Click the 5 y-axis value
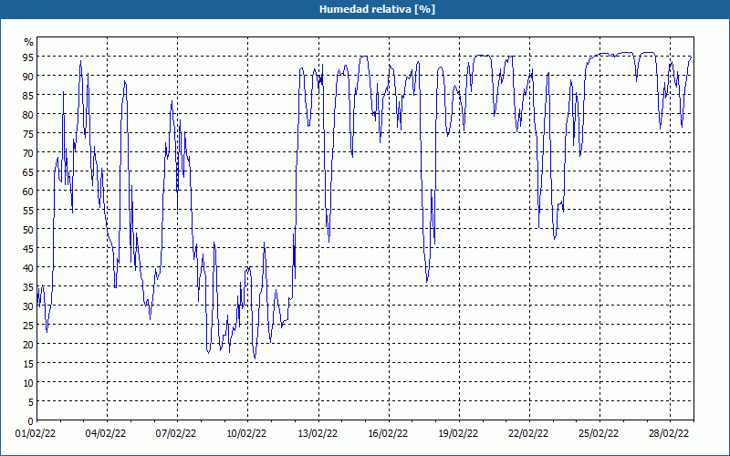Image resolution: width=730 pixels, height=456 pixels. click(31, 402)
